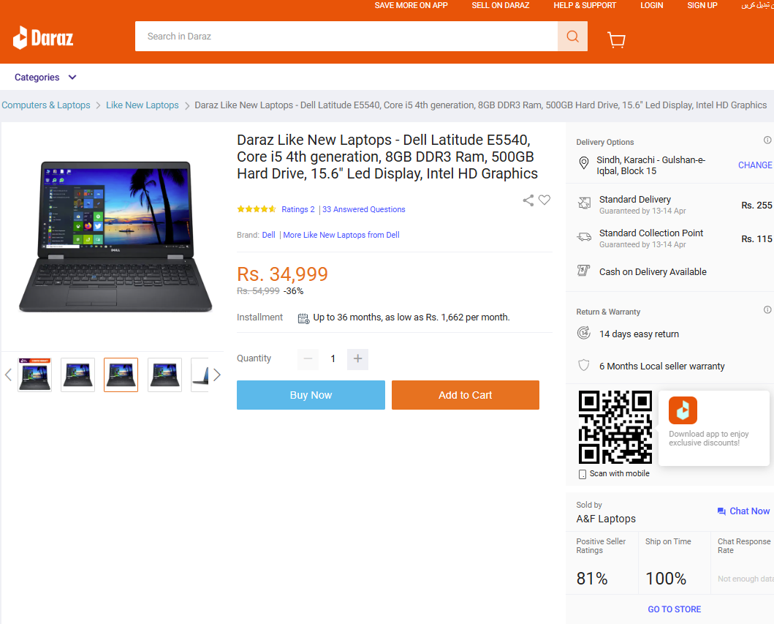The image size is (774, 624).
Task: Click the Standard Delivery Rs. 255 fee
Action: (756, 205)
